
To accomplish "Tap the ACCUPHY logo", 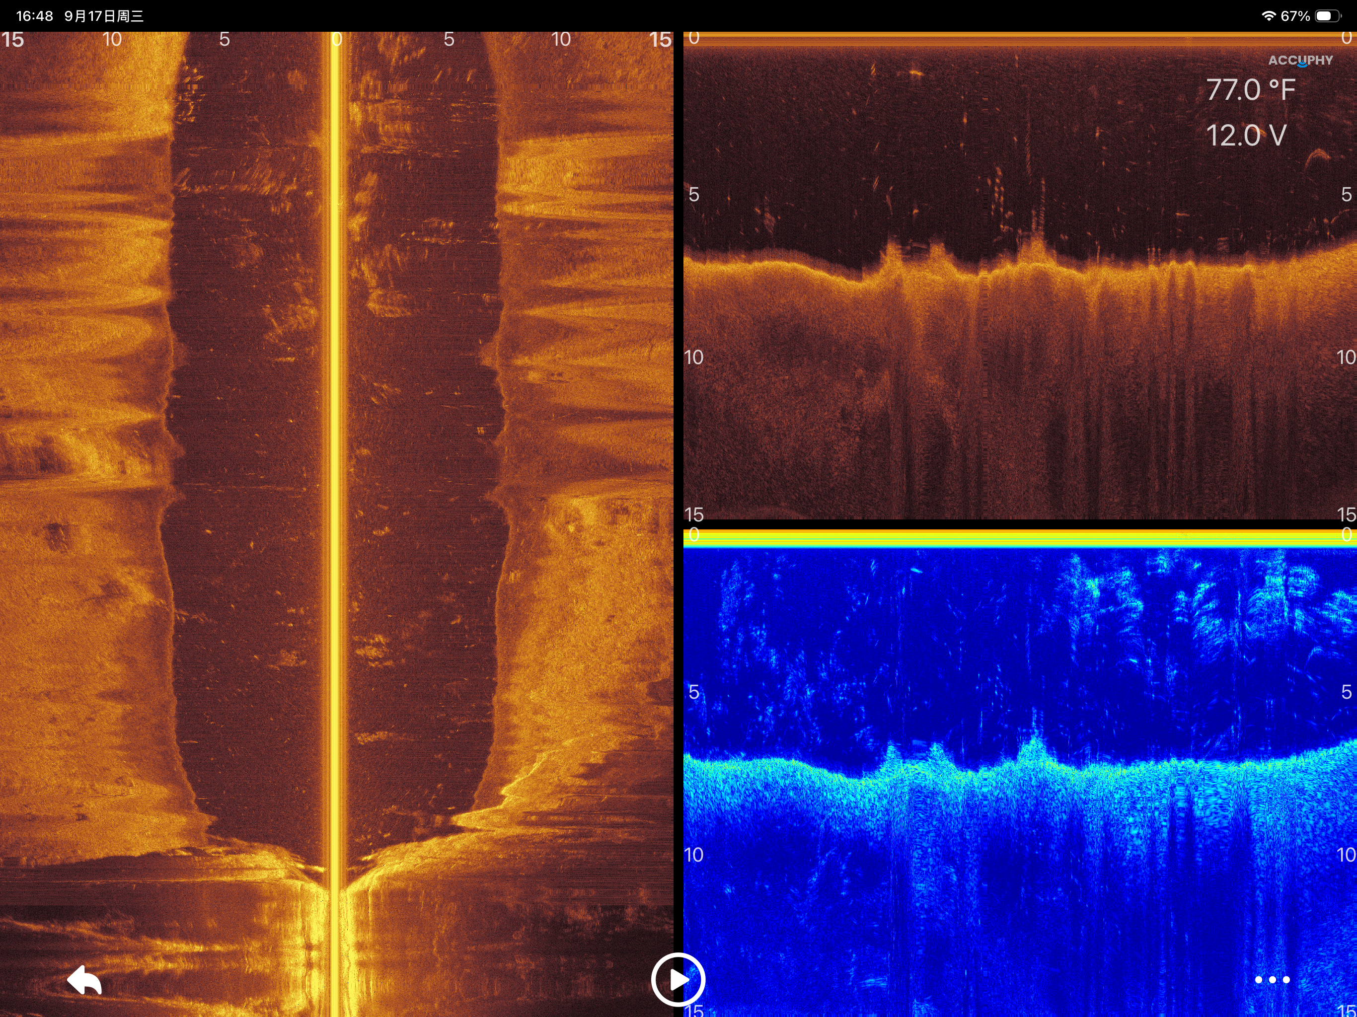I will (x=1300, y=60).
